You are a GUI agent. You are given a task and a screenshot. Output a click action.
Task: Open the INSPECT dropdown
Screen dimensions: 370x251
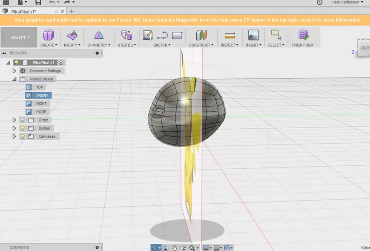[x=229, y=45]
